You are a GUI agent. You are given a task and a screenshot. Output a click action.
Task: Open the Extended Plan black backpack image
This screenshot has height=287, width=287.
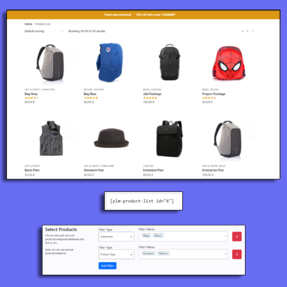click(x=170, y=139)
